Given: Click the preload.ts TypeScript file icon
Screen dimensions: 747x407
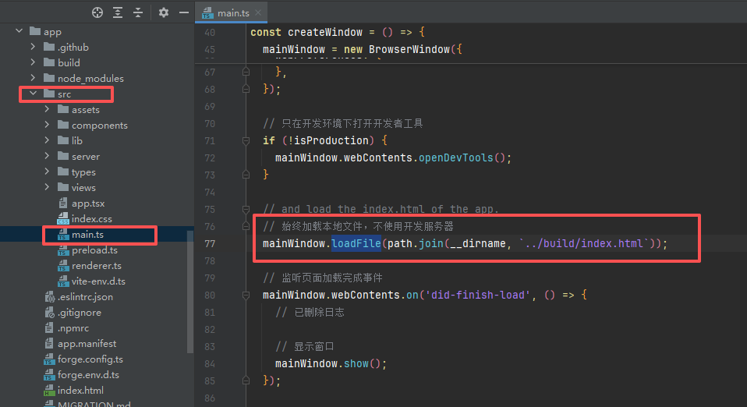Looking at the screenshot, I should coord(63,250).
